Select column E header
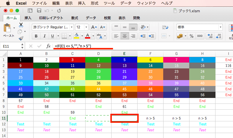 click(124, 54)
